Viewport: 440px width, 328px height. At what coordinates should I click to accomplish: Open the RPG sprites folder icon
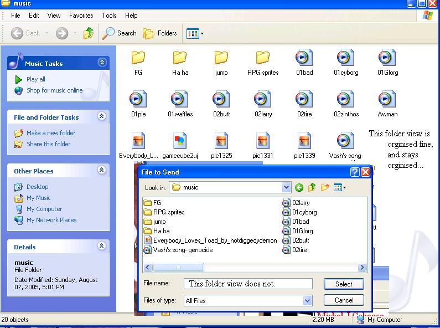pyautogui.click(x=262, y=58)
